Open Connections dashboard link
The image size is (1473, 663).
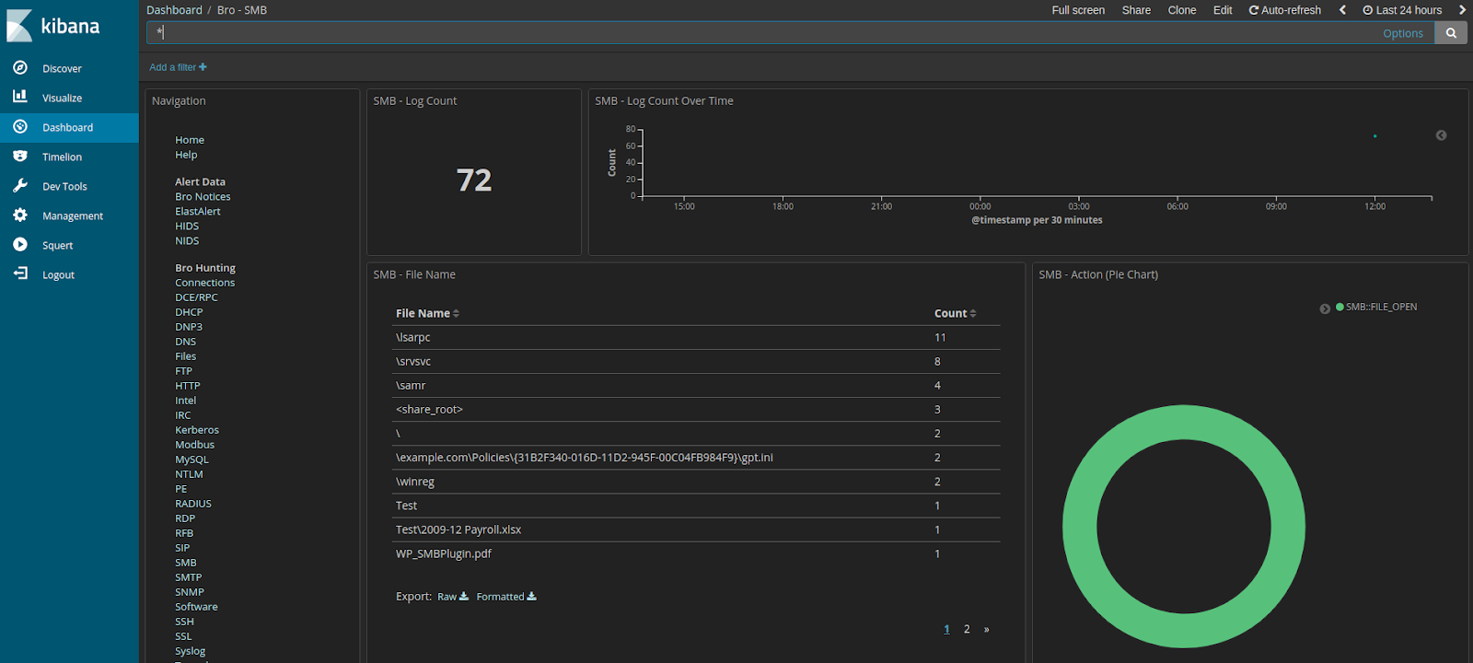click(x=204, y=283)
